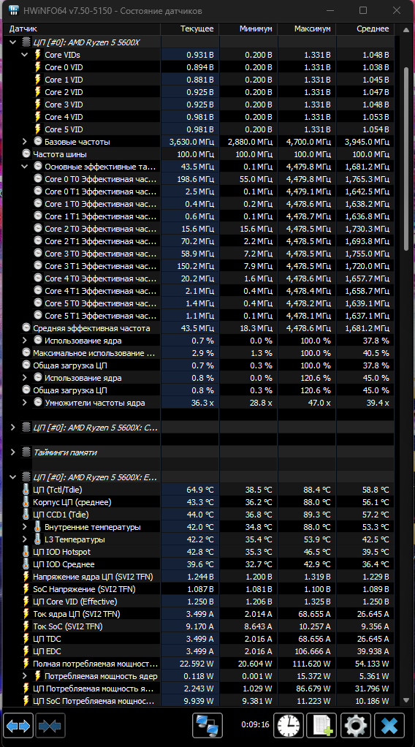Click the Среднее column header

point(365,29)
